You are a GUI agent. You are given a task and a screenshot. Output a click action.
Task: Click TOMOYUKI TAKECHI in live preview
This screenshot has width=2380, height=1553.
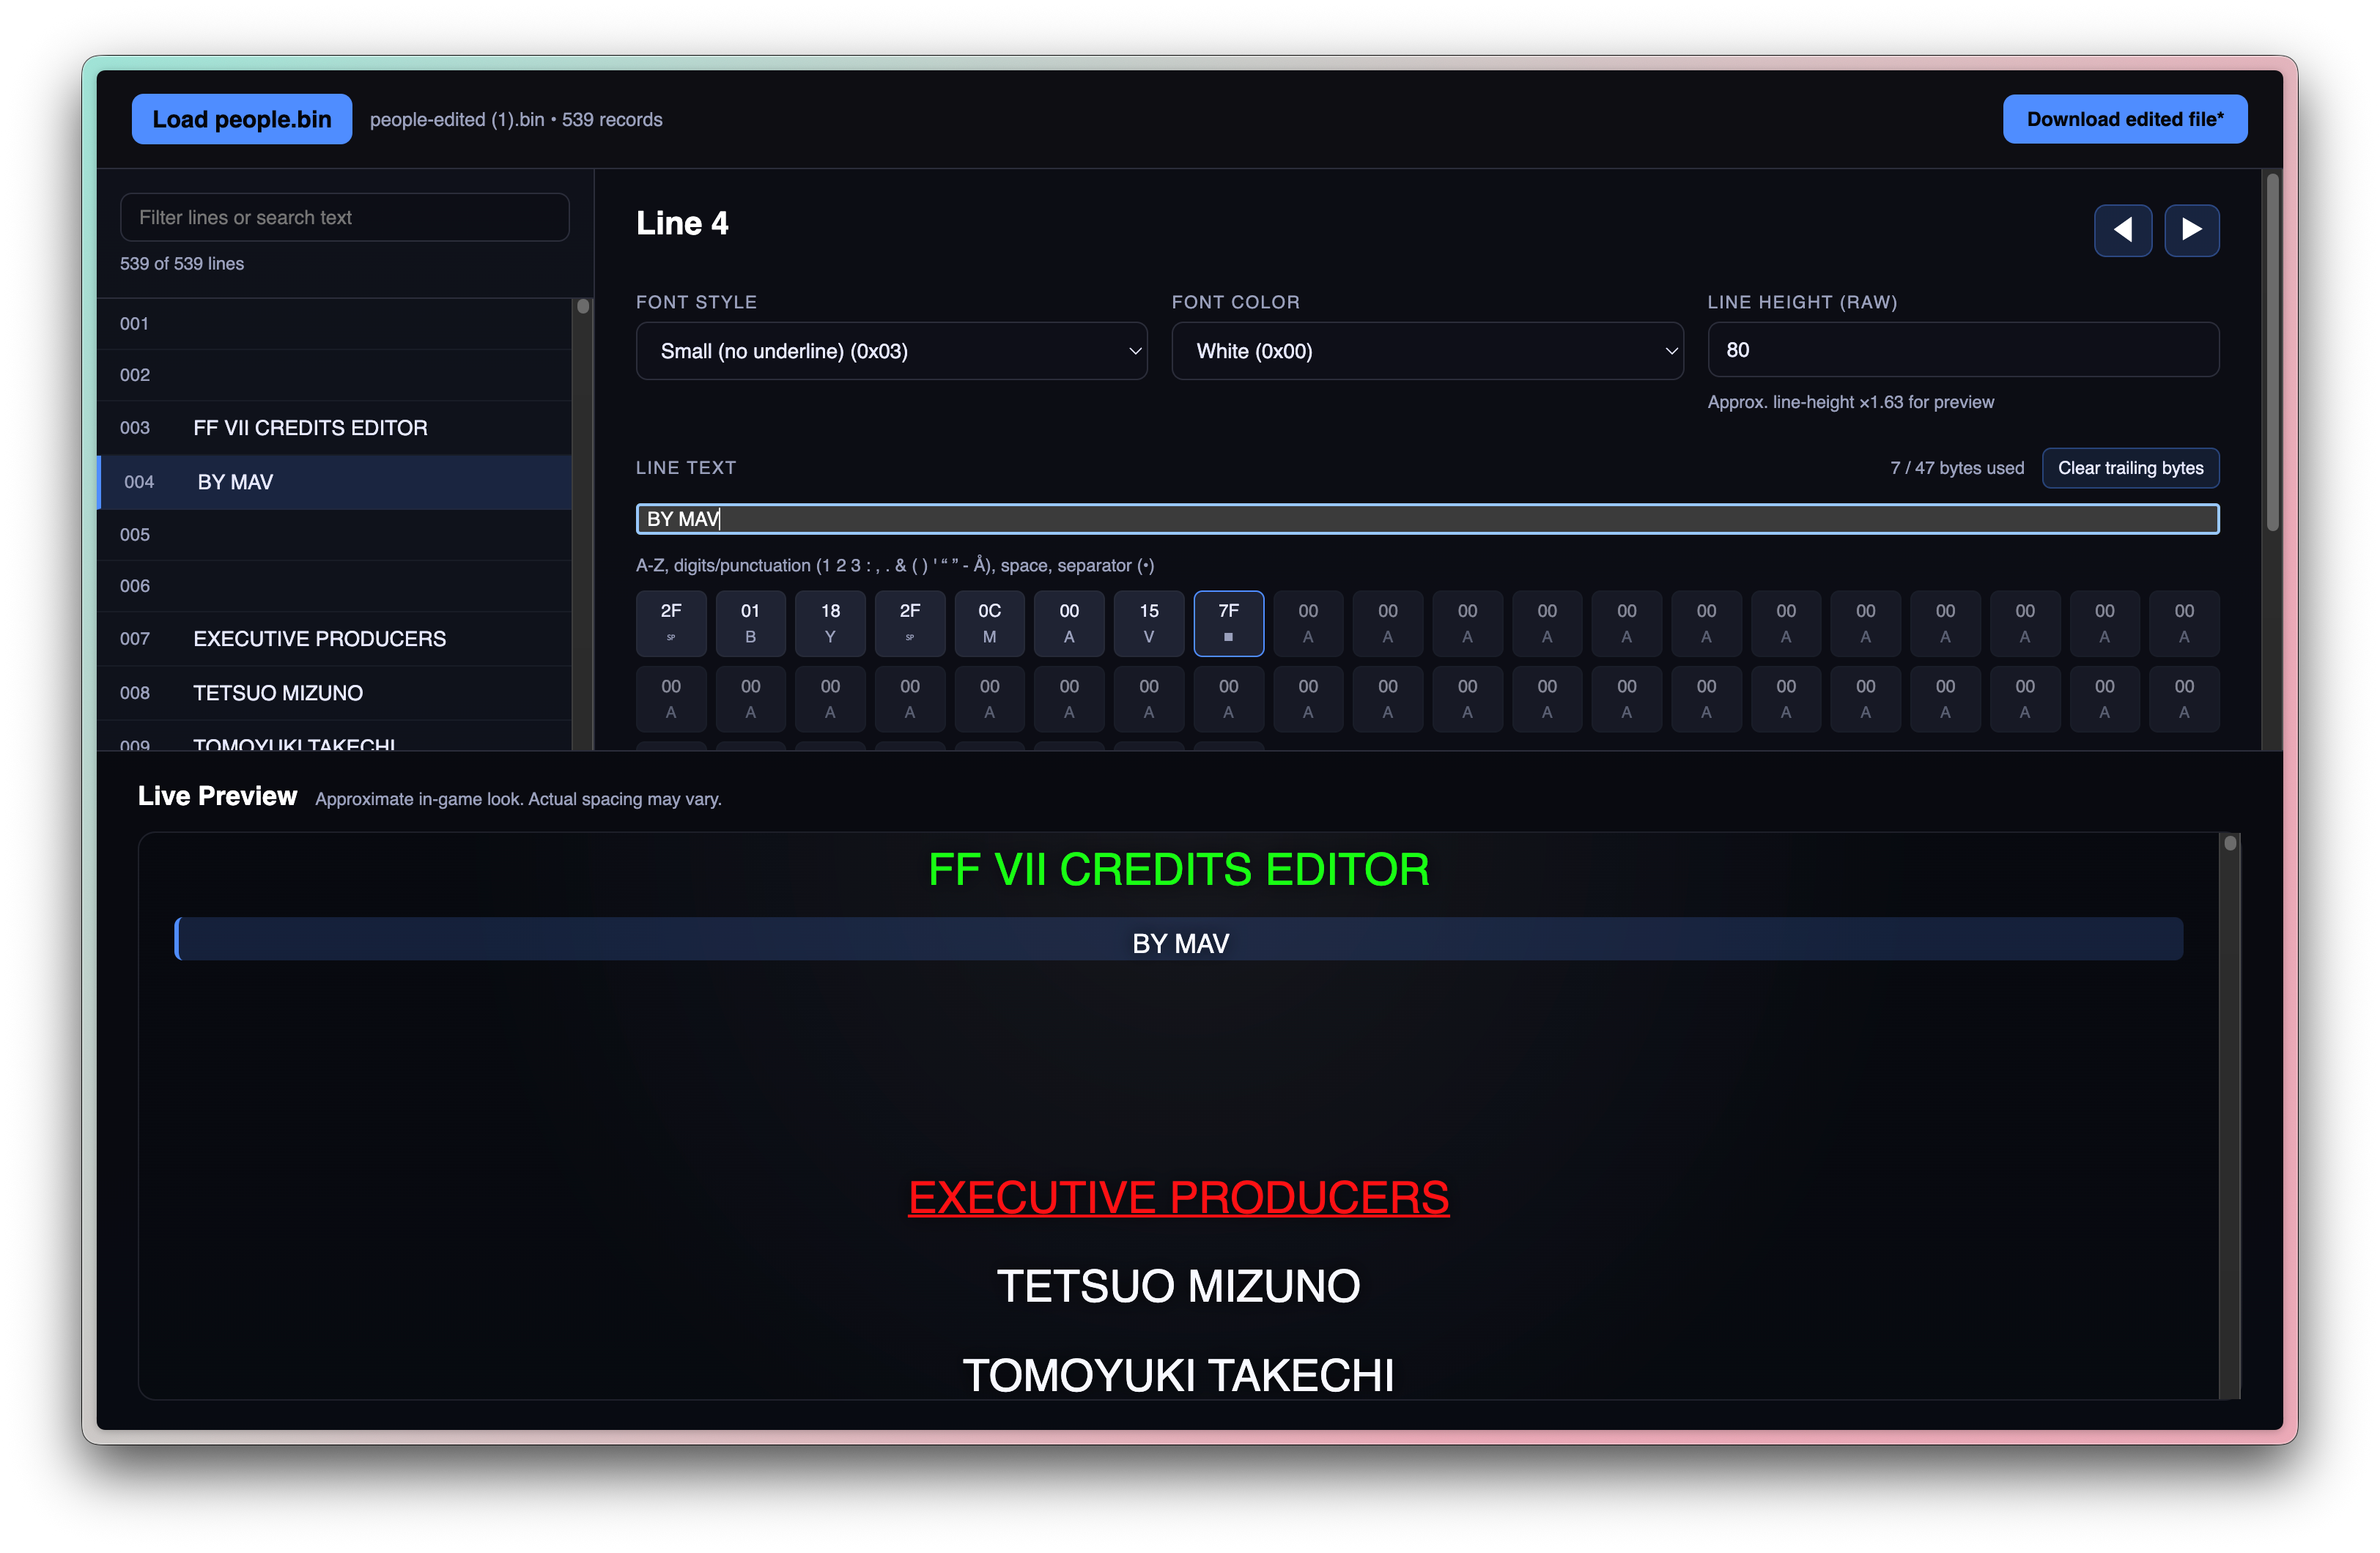[1179, 1375]
